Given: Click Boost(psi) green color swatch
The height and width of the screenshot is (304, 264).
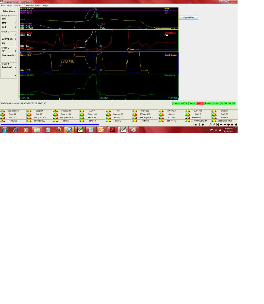Looking at the screenshot, I should (x=15, y=67).
